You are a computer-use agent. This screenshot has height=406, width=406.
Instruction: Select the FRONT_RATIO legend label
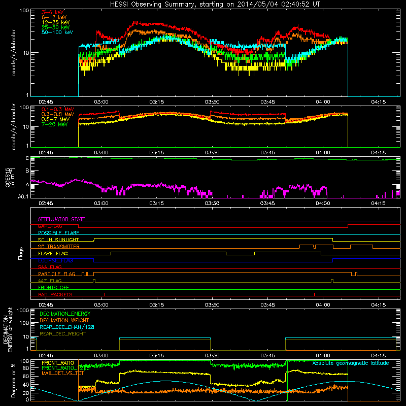coord(58,363)
